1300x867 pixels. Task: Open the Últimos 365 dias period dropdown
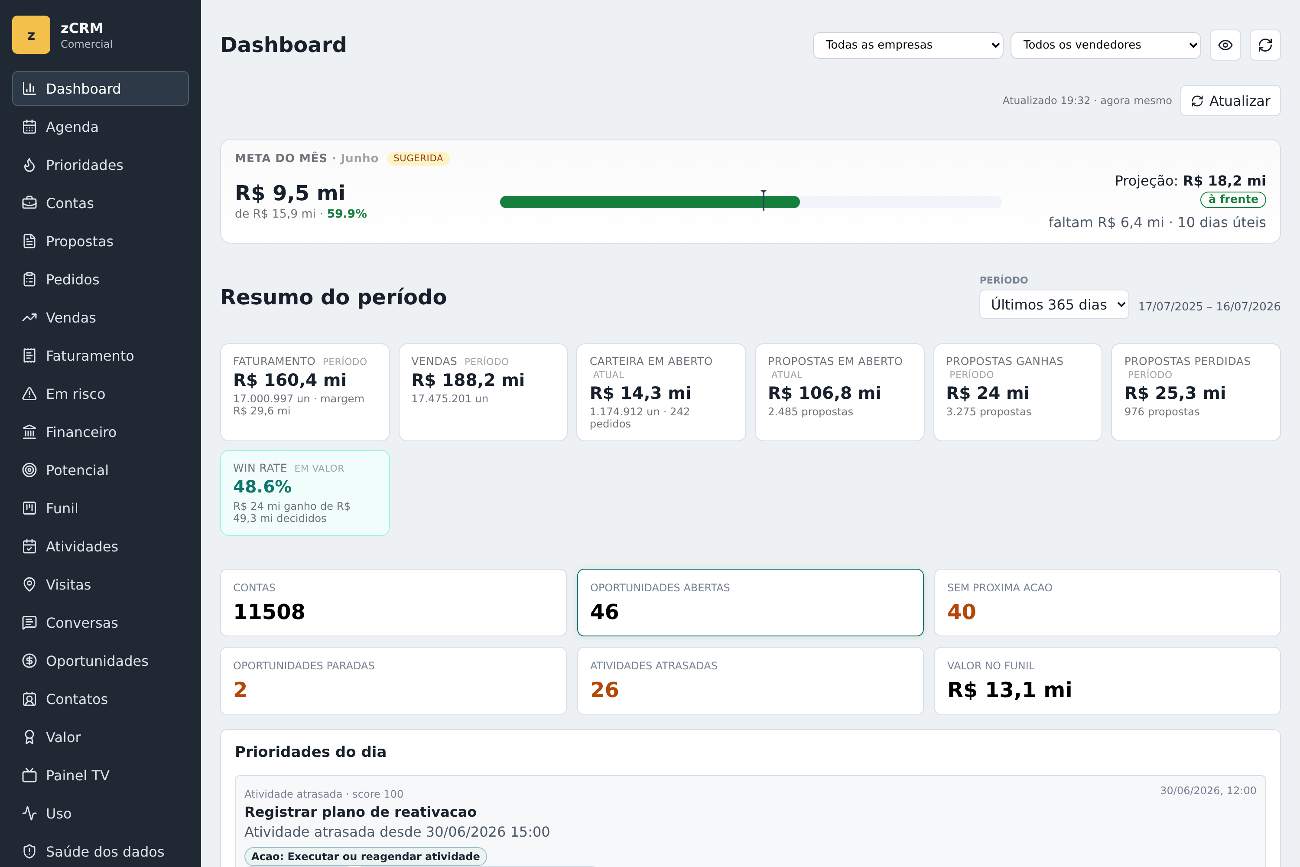[1054, 305]
